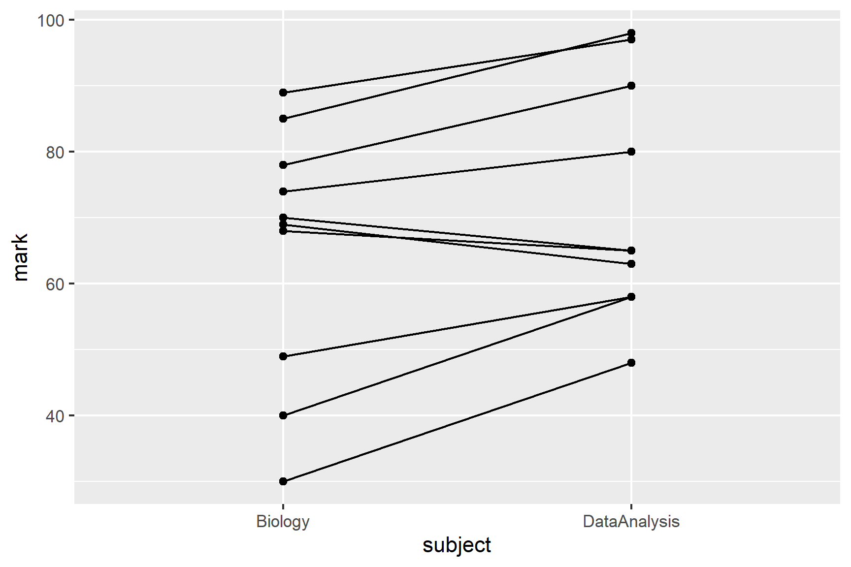Select the lowest DataAnalysis data point
851x567 pixels.
(x=631, y=363)
